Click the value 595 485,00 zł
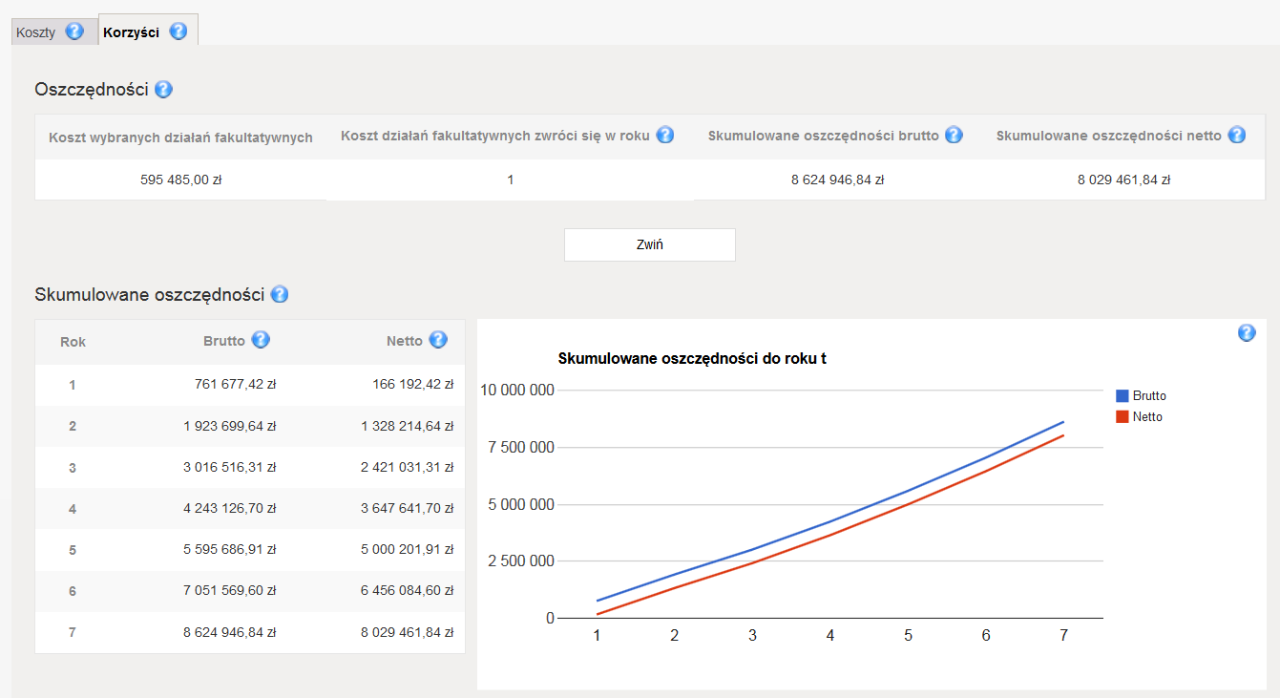Viewport: 1280px width, 698px height. [181, 180]
